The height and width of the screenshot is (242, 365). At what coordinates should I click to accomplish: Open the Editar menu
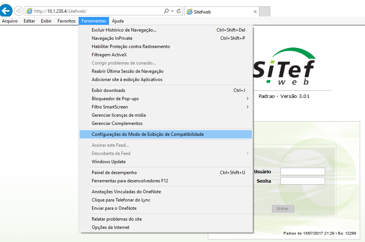pos(29,21)
